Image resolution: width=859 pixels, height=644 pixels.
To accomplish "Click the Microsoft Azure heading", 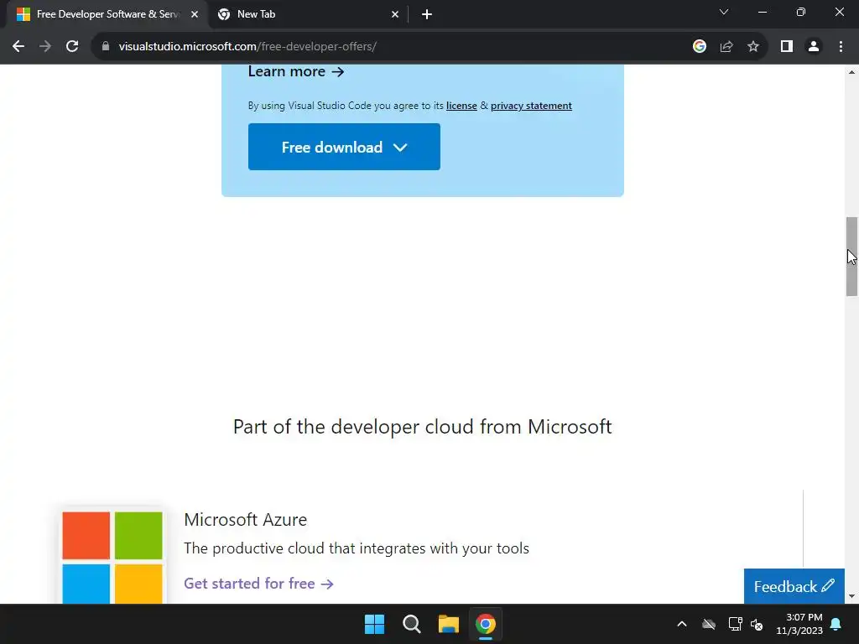I will pyautogui.click(x=246, y=520).
